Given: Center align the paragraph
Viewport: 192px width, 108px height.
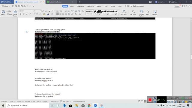Looking at the screenshot, I should click(x=60, y=14).
